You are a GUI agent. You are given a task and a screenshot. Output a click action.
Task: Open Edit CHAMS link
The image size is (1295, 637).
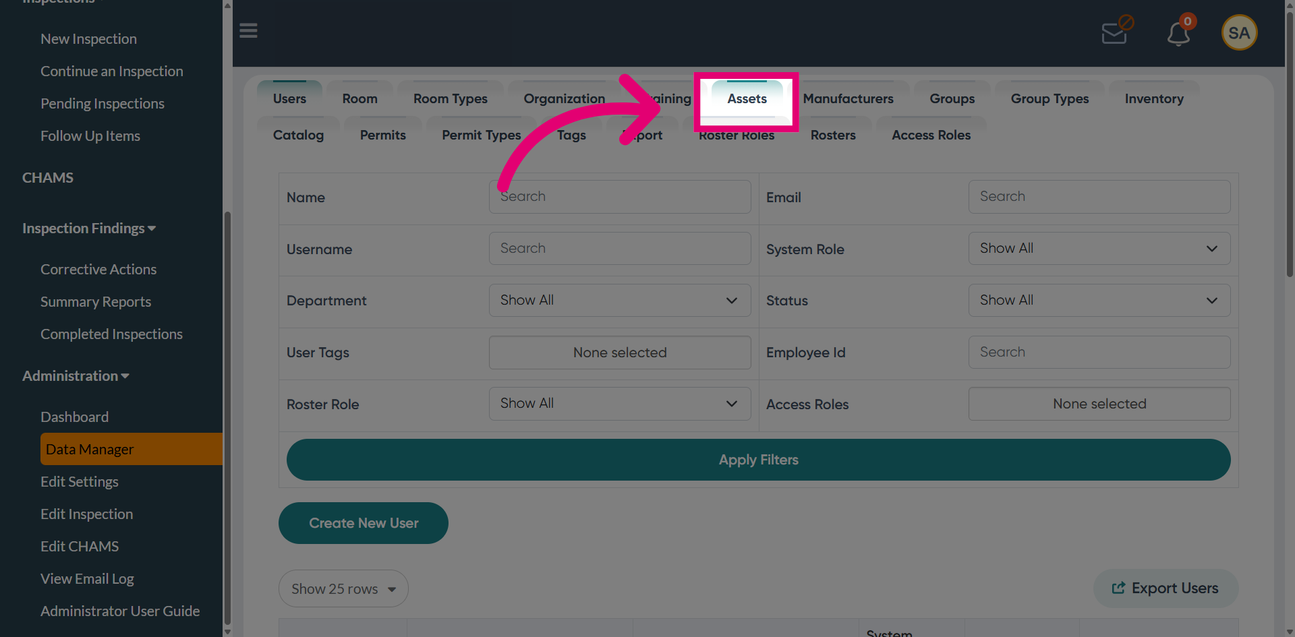point(80,547)
